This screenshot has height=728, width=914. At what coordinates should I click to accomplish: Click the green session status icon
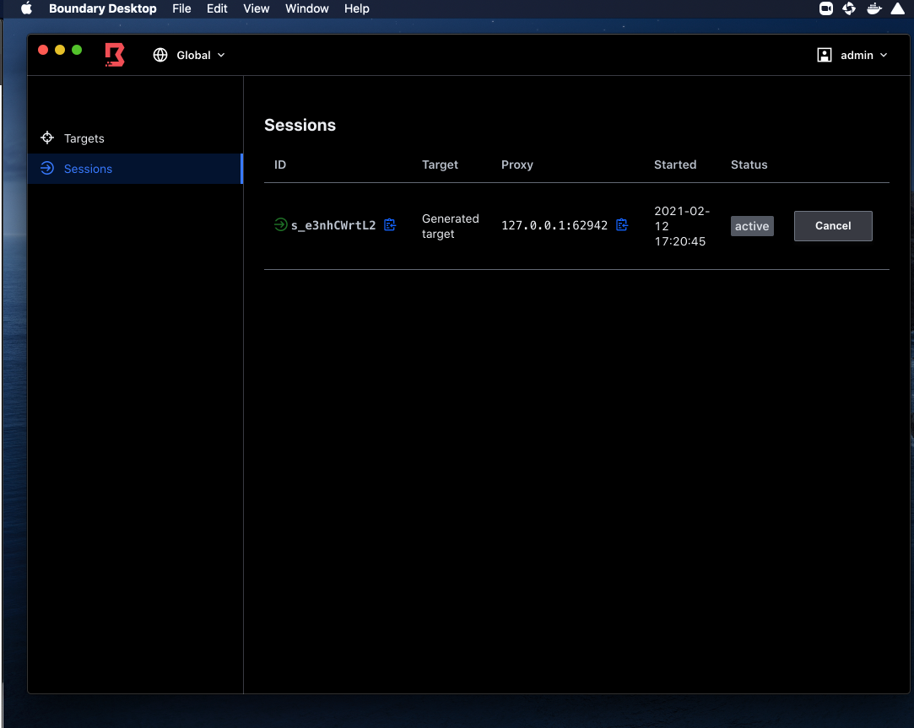(280, 224)
